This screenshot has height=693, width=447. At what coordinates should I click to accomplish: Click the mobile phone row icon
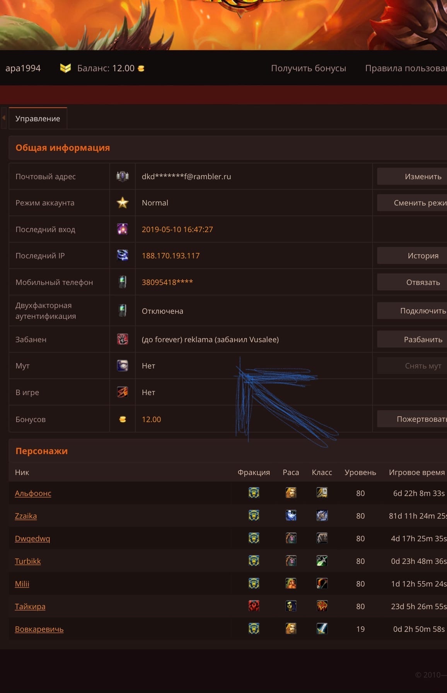click(123, 282)
